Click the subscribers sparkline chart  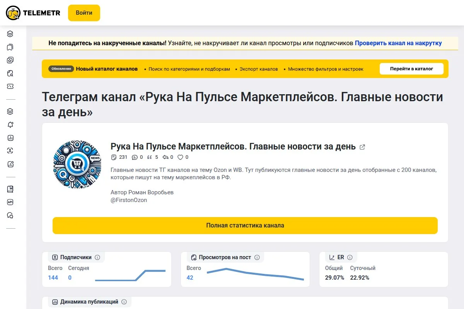[x=130, y=275]
